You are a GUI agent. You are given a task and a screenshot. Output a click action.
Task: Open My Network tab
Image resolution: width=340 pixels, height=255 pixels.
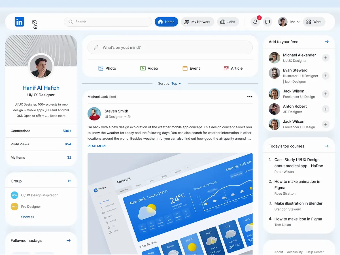point(197,22)
